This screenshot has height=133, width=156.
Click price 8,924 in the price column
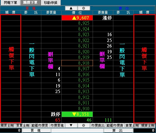pyautogui.click(x=77, y=29)
